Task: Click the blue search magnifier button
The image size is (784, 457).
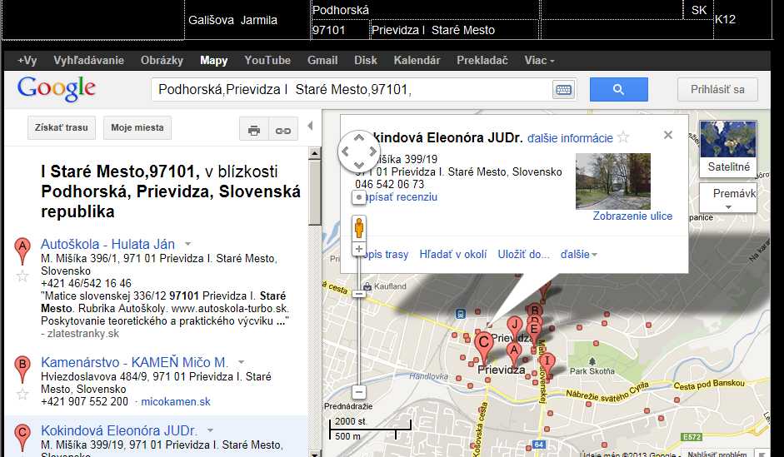Action: 618,89
